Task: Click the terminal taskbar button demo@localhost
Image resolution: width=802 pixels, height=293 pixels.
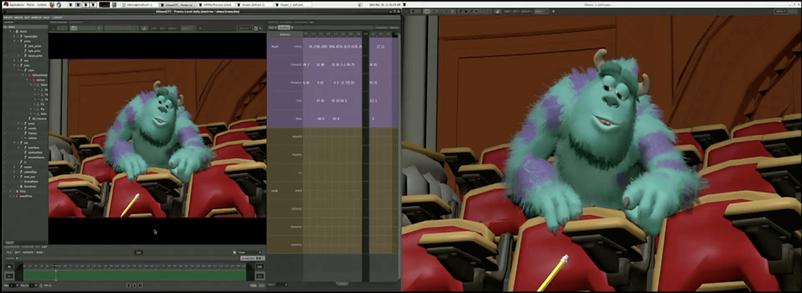Action: 138,4
